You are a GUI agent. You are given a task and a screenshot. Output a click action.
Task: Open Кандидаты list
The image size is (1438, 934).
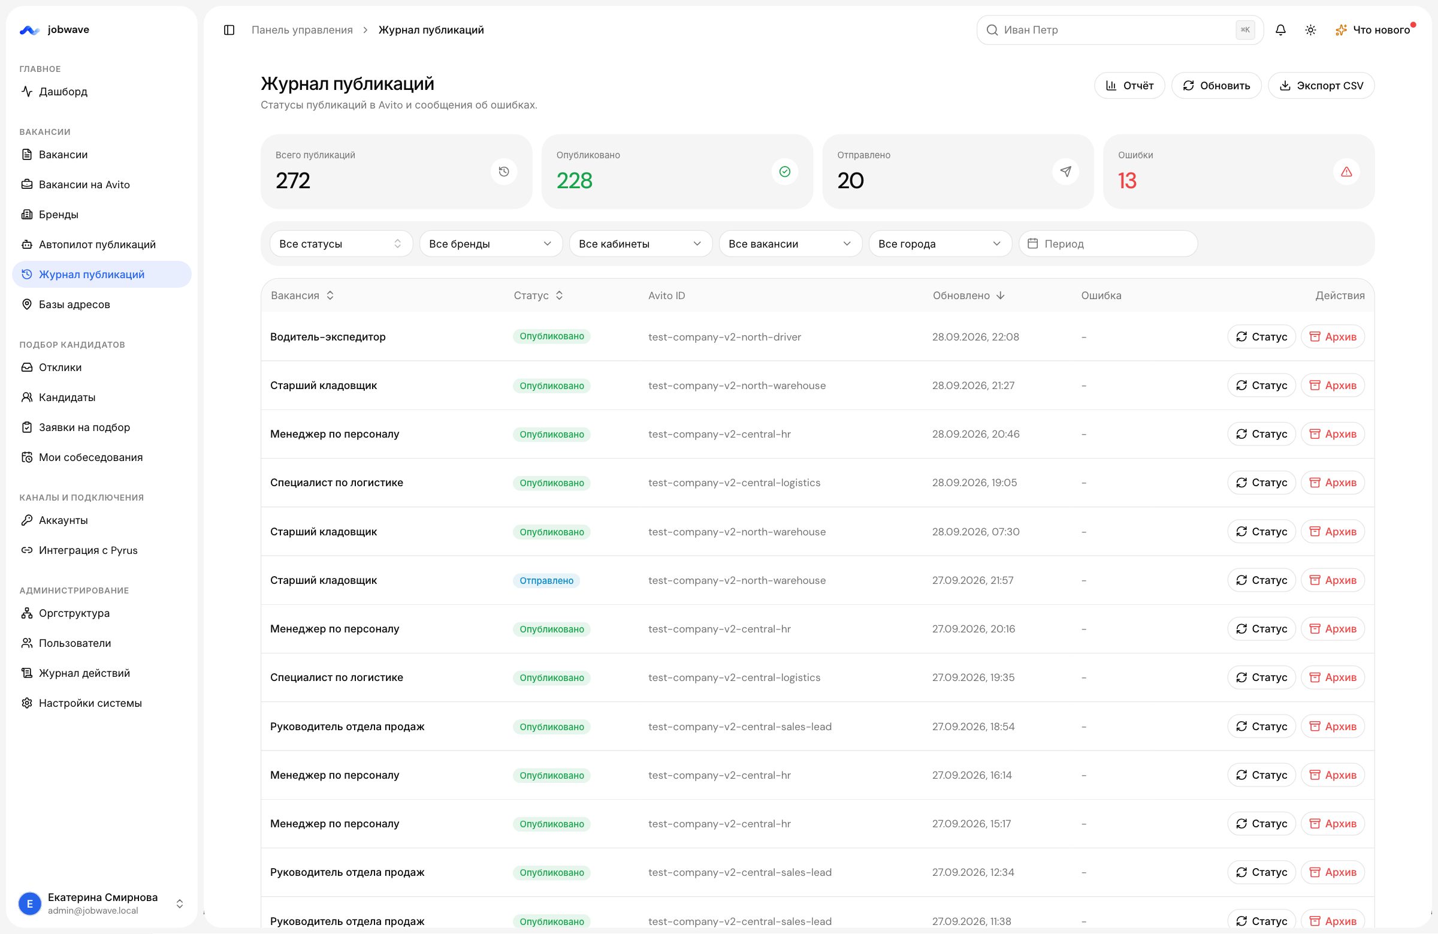(101, 397)
